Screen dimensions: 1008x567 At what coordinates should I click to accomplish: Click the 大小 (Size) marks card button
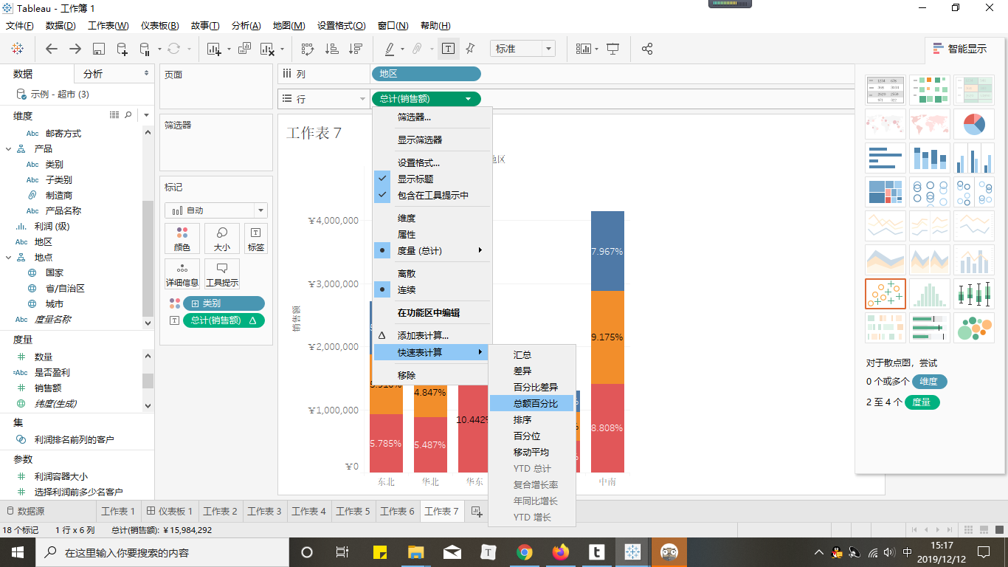222,239
